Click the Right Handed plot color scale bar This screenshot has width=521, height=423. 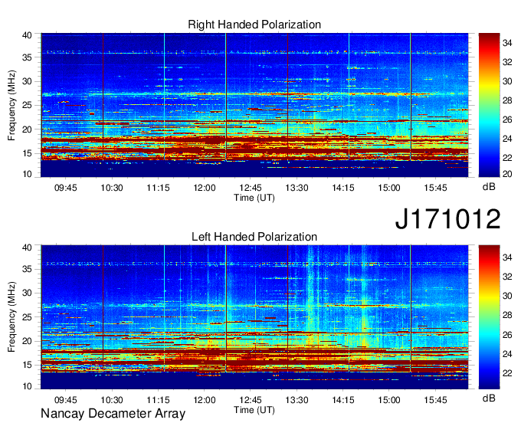[489, 105]
